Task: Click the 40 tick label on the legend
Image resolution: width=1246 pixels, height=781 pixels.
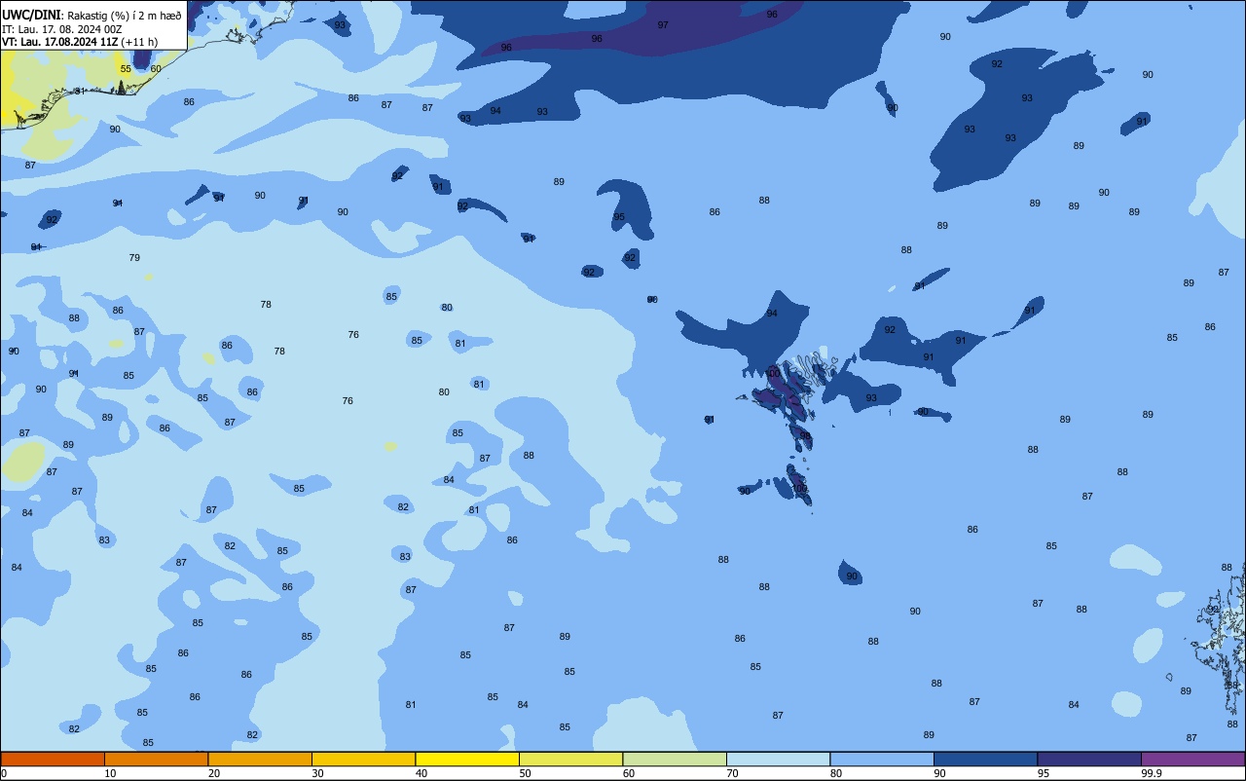Action: tap(421, 773)
